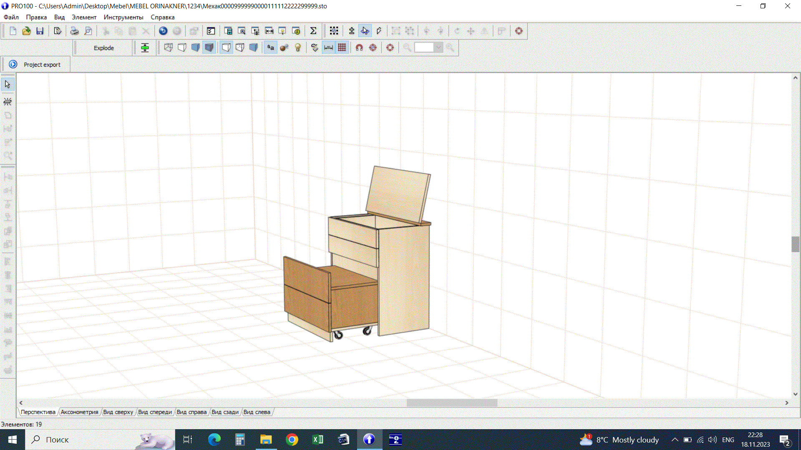801x450 pixels.
Task: Switch to the Аксонометрия view tab
Action: 79,412
